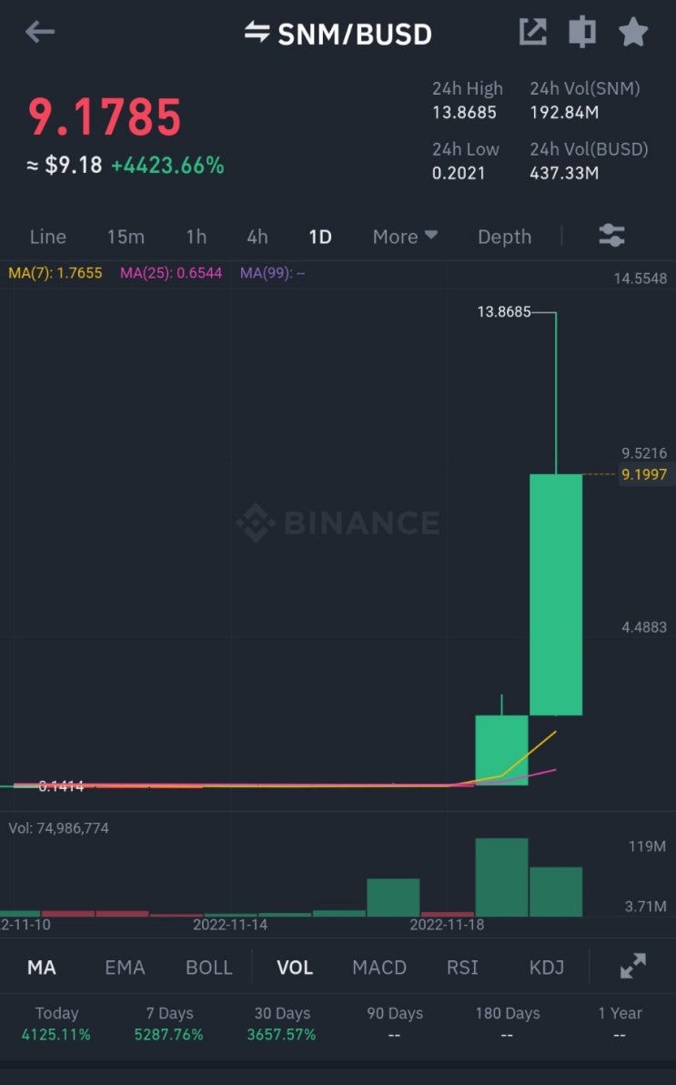
Task: Open the Depth chart tab
Action: pos(504,237)
